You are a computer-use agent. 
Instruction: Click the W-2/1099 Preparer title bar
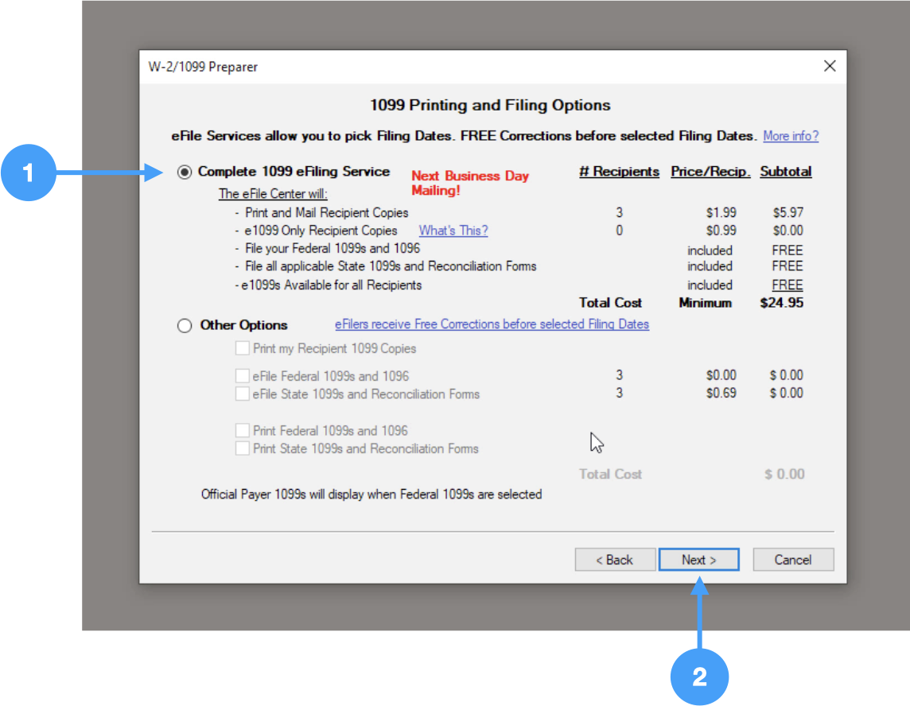click(x=477, y=67)
